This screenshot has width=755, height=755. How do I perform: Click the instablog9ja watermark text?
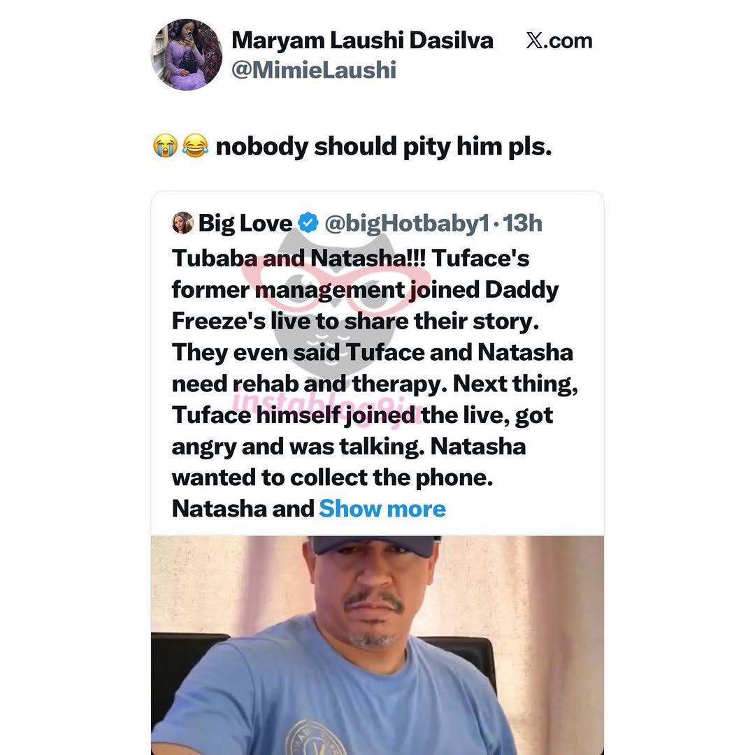pos(329,407)
